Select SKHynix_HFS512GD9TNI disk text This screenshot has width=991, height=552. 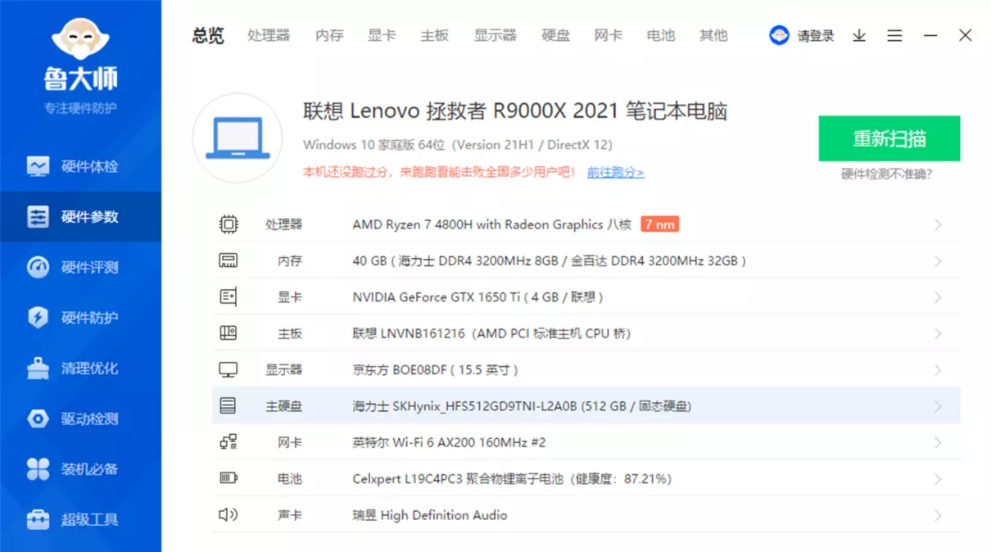coord(522,406)
